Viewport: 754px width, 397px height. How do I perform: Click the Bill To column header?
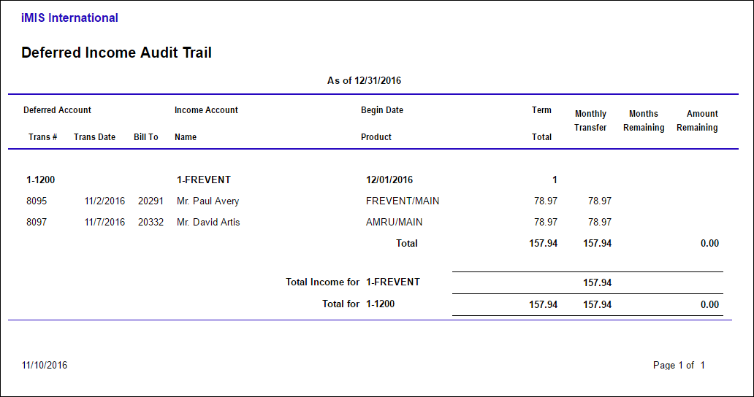coord(146,136)
